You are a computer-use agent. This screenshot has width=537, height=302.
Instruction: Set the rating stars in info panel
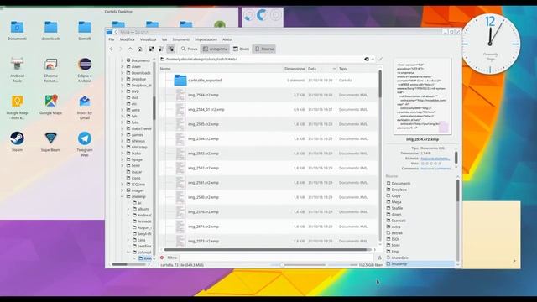tap(430, 164)
